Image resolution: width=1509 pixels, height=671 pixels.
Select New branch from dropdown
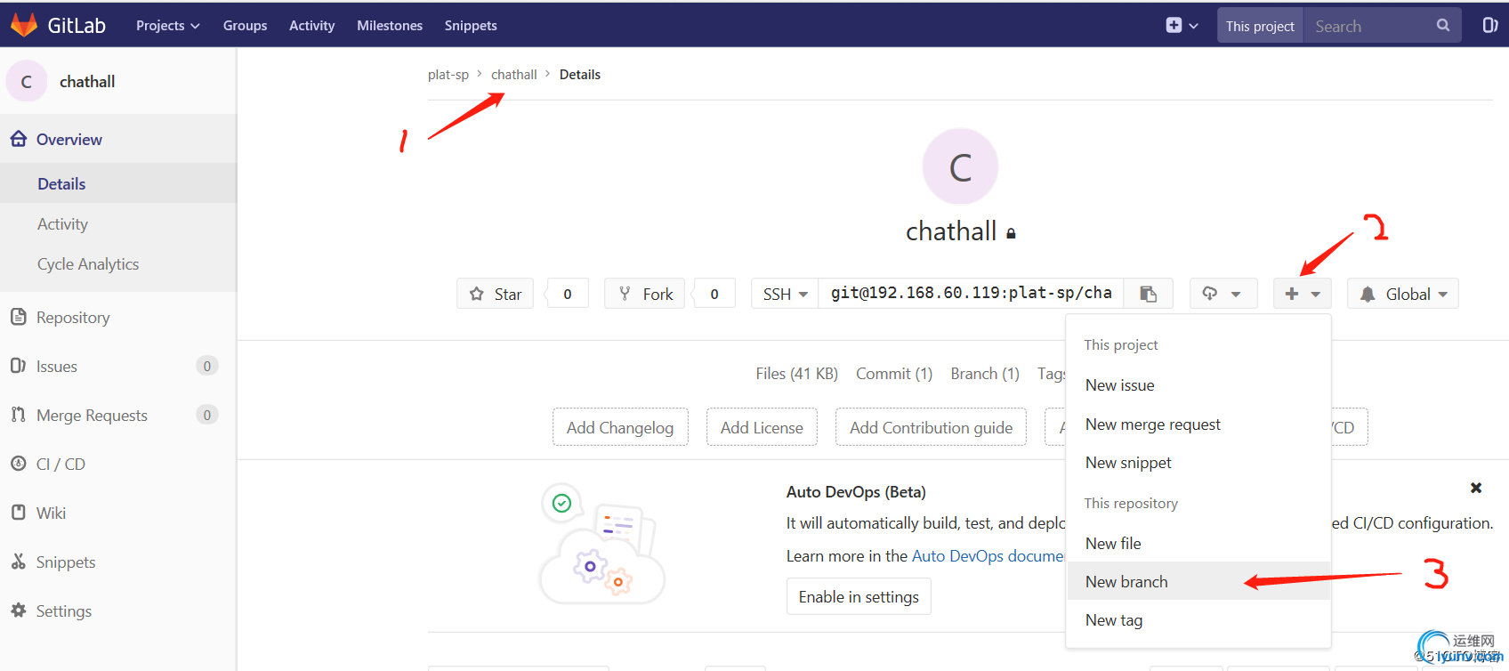coord(1198,581)
